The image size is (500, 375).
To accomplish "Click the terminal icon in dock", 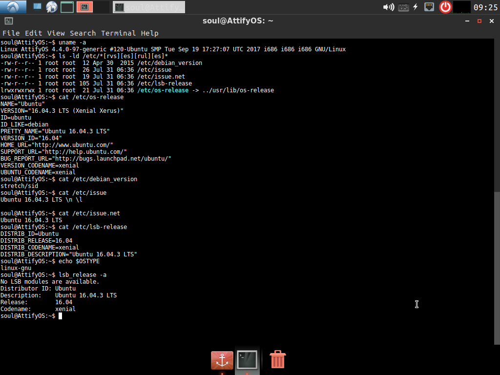I will 247,360.
